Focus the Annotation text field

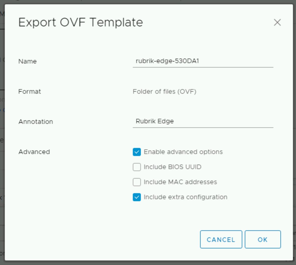(x=203, y=121)
